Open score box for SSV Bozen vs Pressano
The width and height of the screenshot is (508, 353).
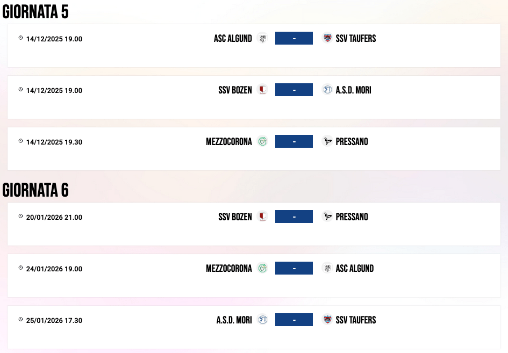294,217
